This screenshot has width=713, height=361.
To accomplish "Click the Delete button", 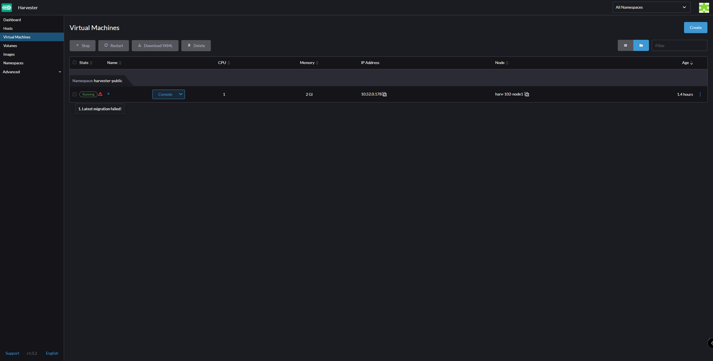I will click(196, 46).
